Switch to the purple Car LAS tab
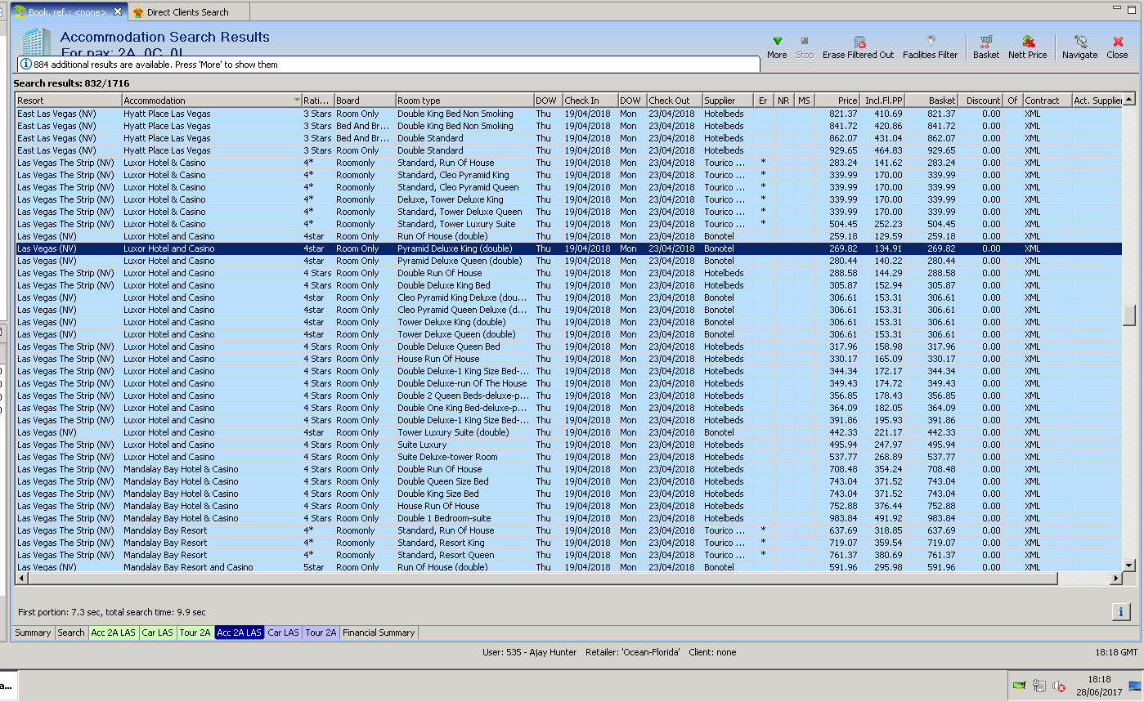Screen dimensions: 1144x702 [284, 633]
